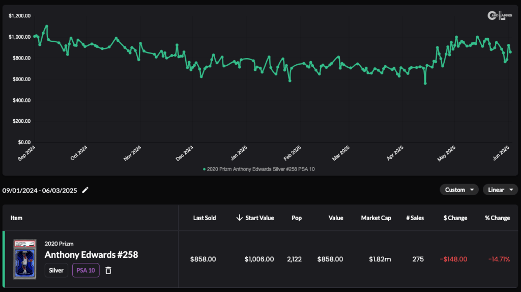Sort by % Change column header
The image size is (521, 292).
coord(497,218)
